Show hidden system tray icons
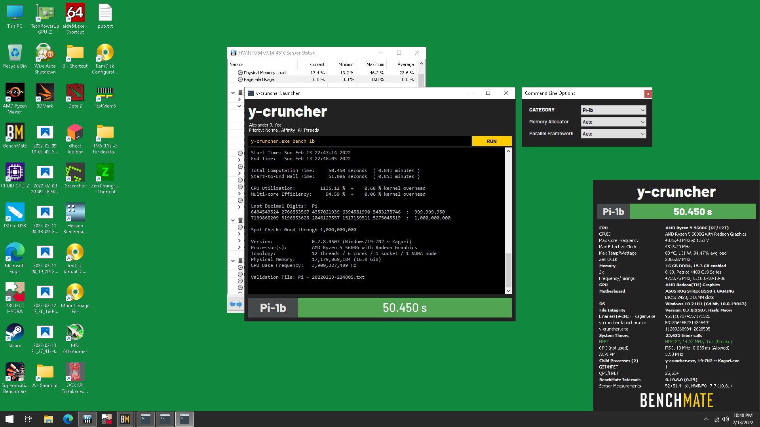 pyautogui.click(x=706, y=419)
